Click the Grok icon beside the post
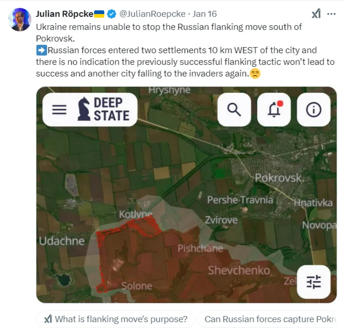Viewport: 344px width, 330px height. 316,14
